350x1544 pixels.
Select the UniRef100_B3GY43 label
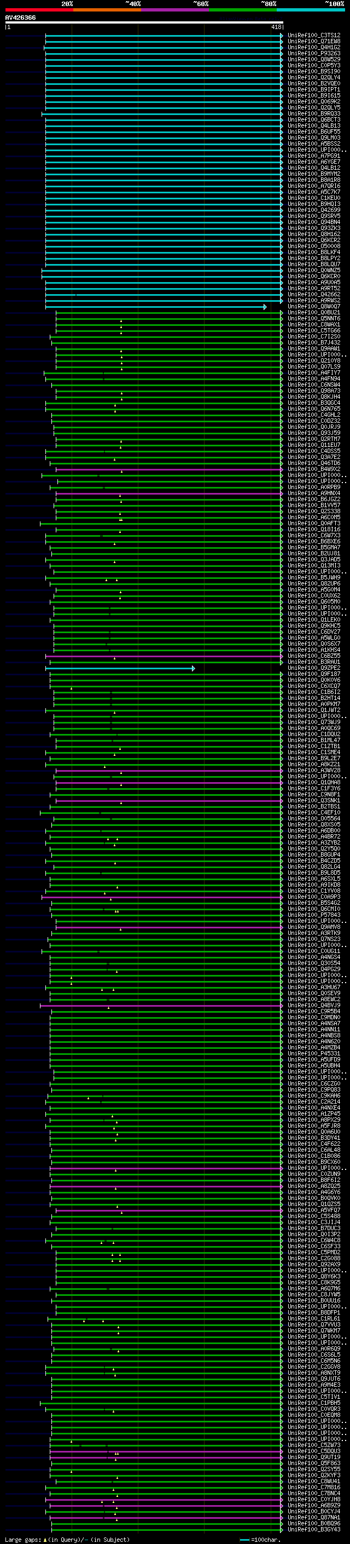(x=313, y=1529)
